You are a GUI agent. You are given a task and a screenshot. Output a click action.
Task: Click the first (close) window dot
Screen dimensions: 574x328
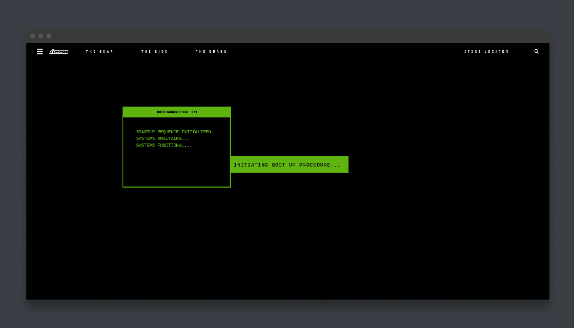[x=32, y=36]
